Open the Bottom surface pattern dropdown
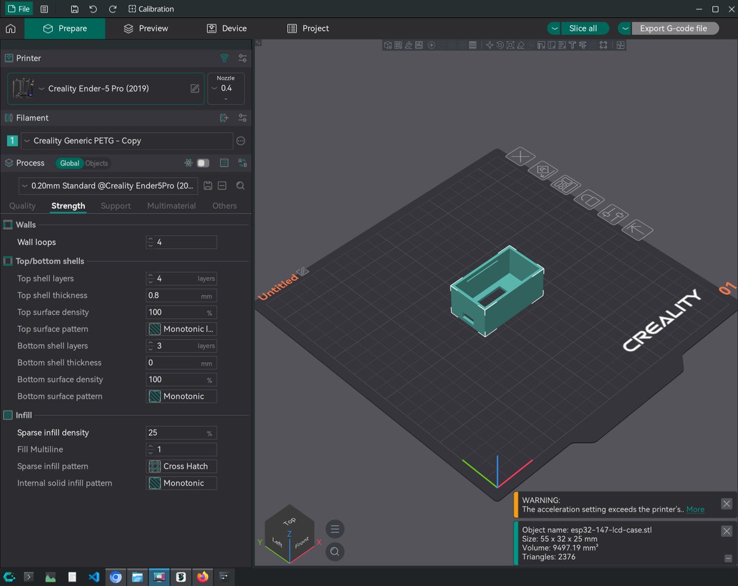738x586 pixels. pos(181,396)
